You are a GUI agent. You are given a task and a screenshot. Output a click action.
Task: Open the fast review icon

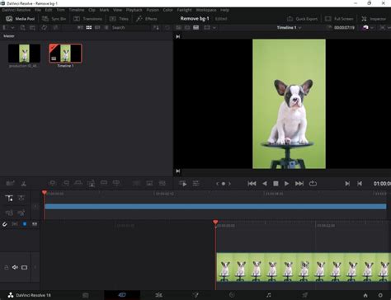click(183, 183)
